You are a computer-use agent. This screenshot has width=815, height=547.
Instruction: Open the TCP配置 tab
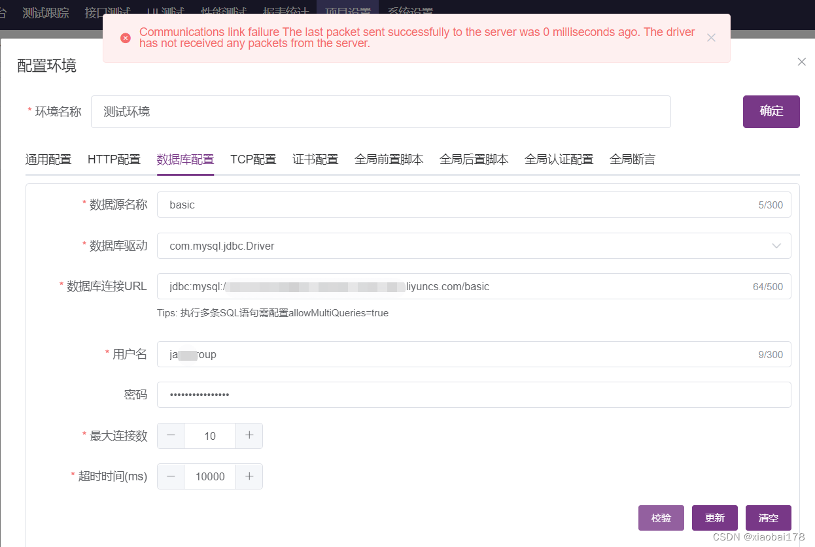[253, 159]
